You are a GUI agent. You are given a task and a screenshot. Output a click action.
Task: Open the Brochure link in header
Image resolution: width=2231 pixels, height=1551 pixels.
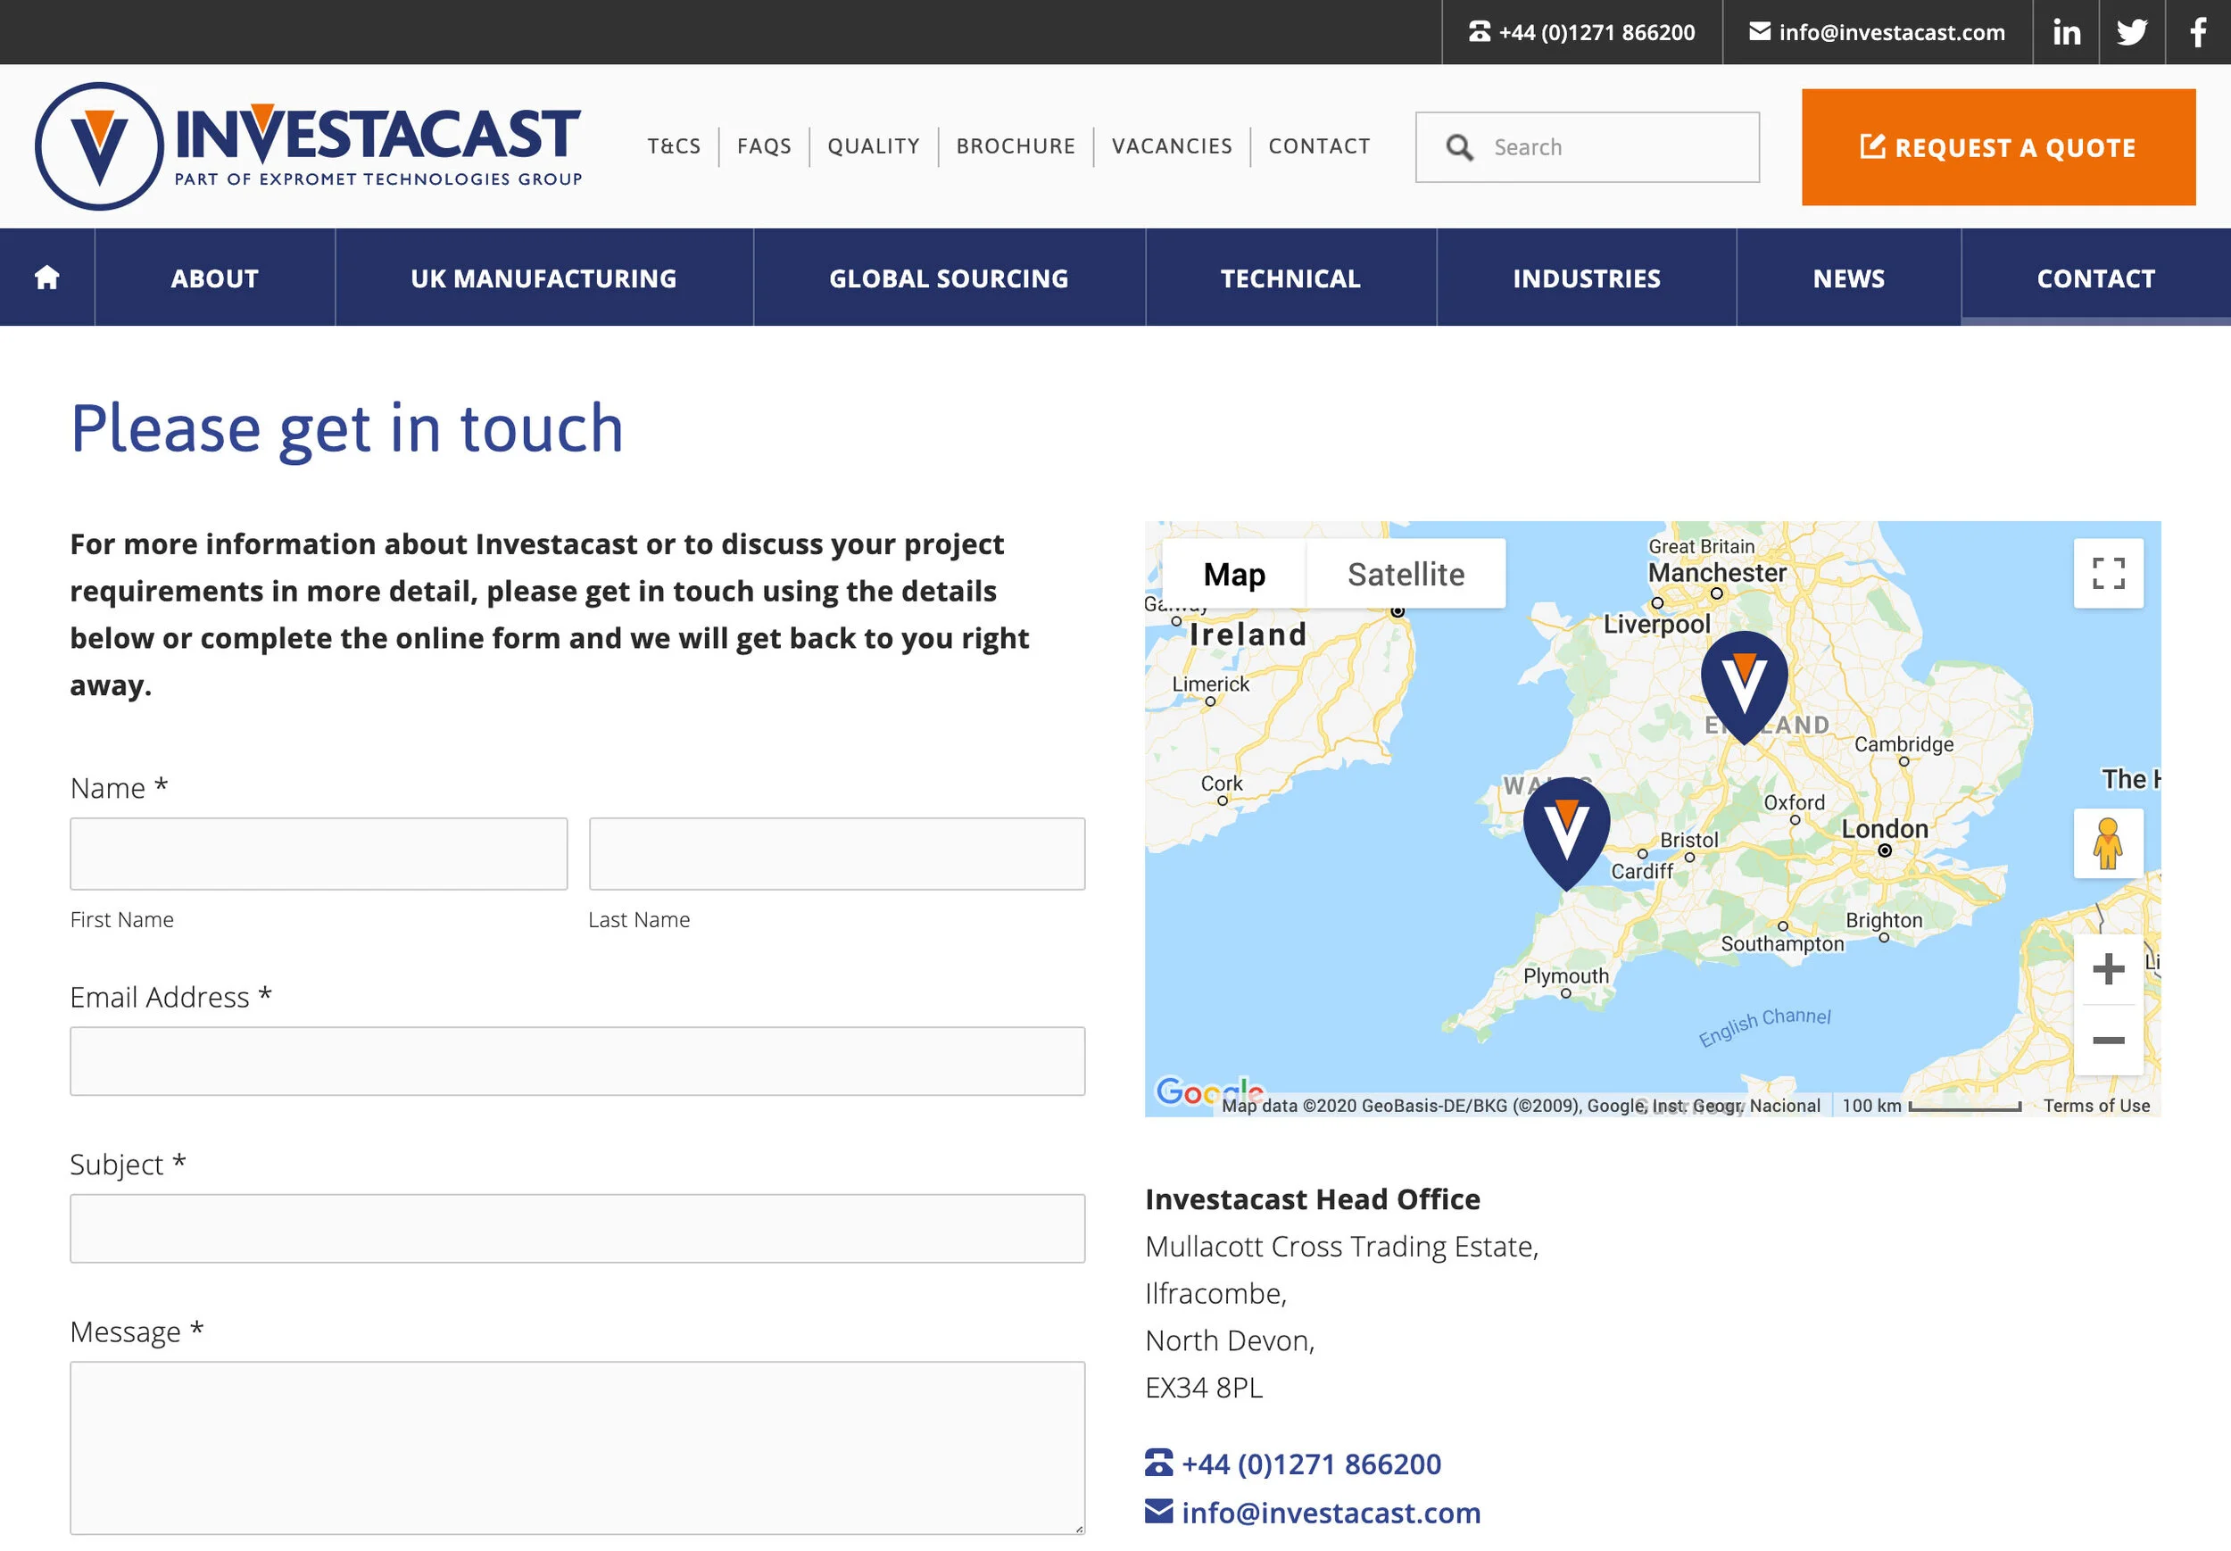(x=1016, y=145)
